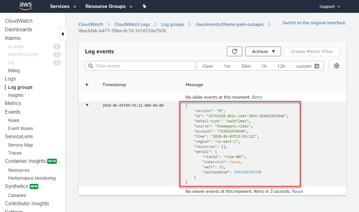Click the search magnifier in Filter events
The width and height of the screenshot is (359, 212).
click(91, 66)
